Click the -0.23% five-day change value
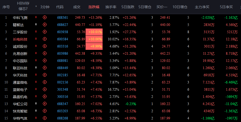 click(131, 104)
